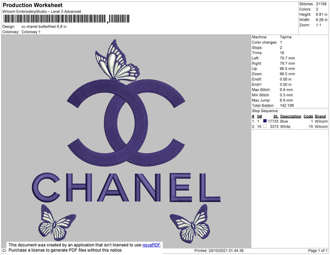Click the Trims value 16

coord(282,53)
